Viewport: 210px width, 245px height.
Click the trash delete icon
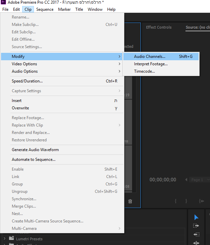pyautogui.click(x=130, y=201)
